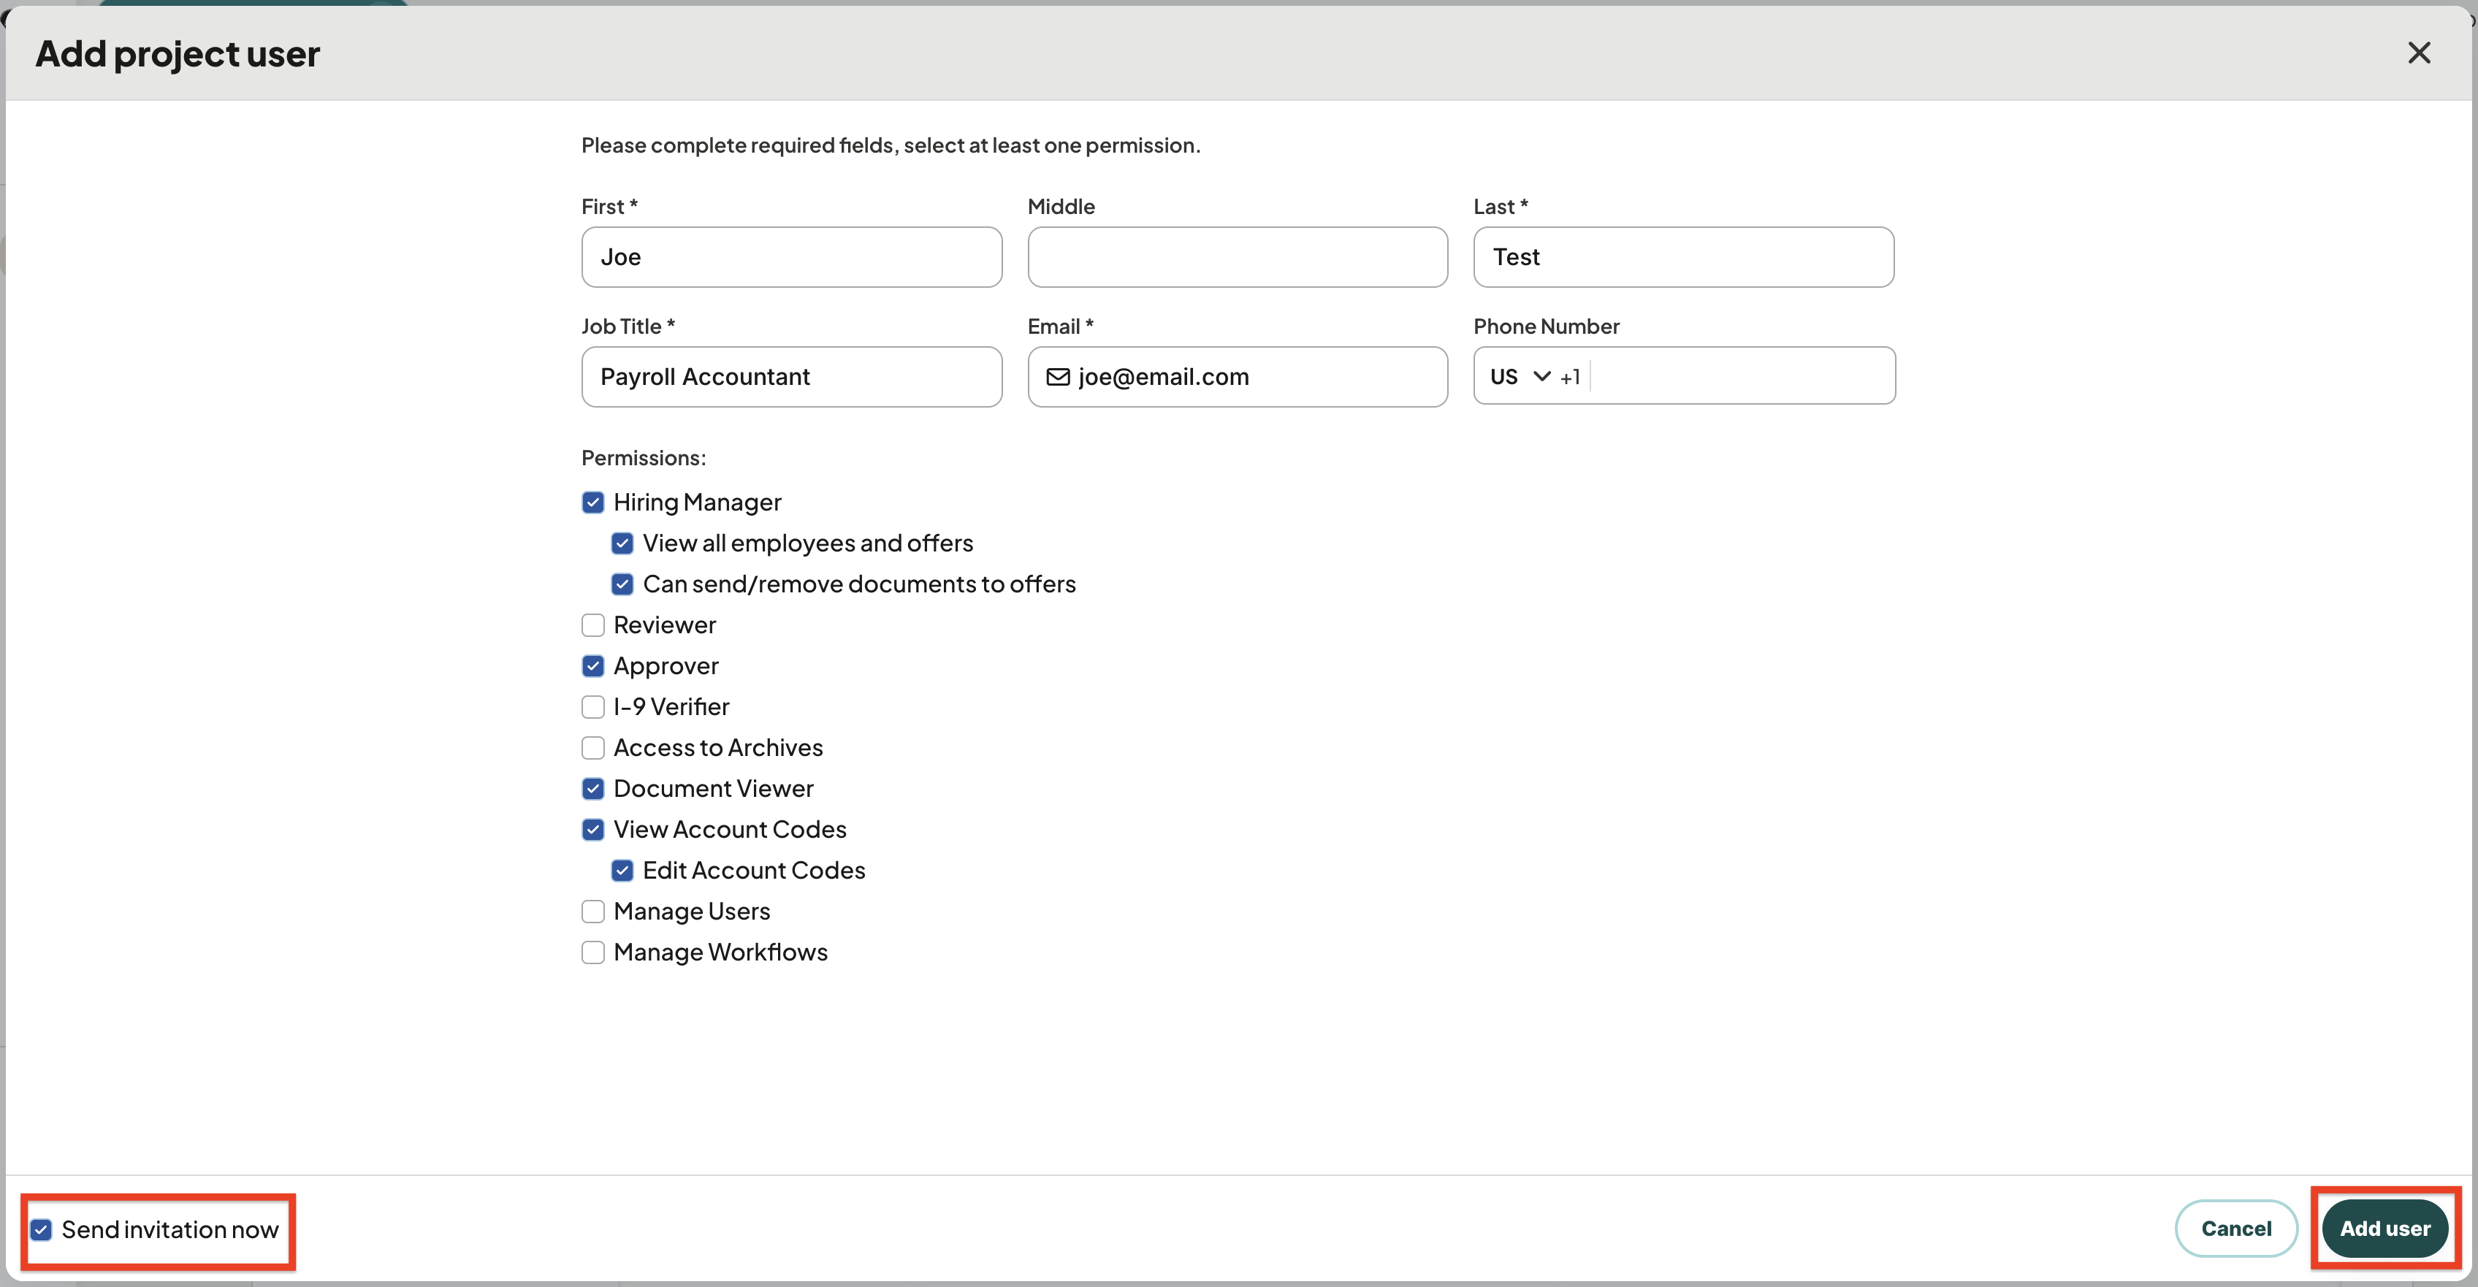The height and width of the screenshot is (1287, 2478).
Task: Toggle View Account Codes checkbox
Action: click(593, 829)
